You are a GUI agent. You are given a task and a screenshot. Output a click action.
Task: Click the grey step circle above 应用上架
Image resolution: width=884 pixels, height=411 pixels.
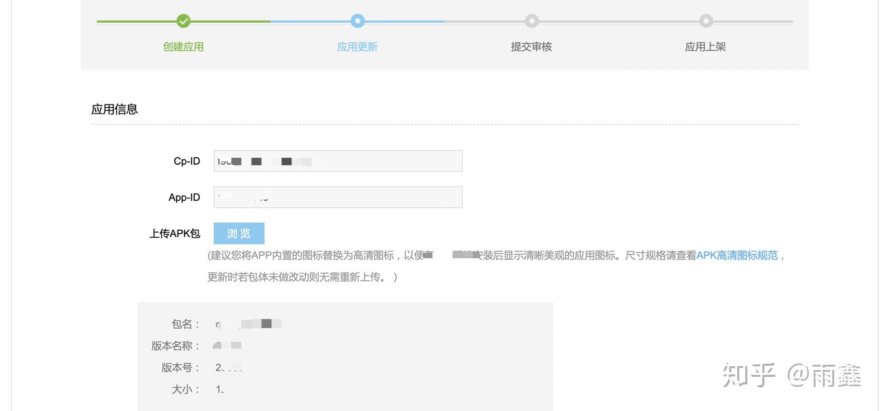tap(706, 21)
